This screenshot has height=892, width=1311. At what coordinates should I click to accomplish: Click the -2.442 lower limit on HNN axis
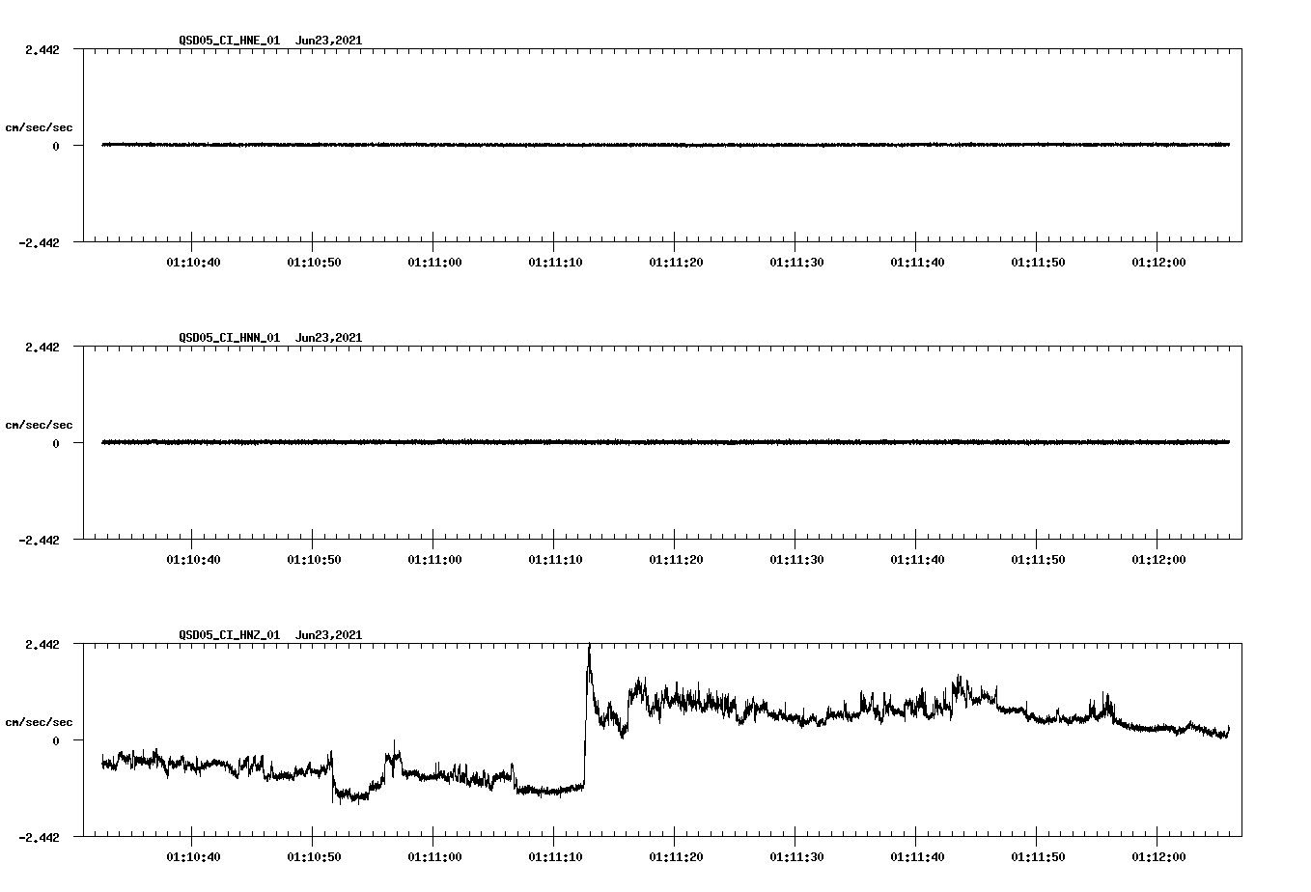(x=39, y=540)
